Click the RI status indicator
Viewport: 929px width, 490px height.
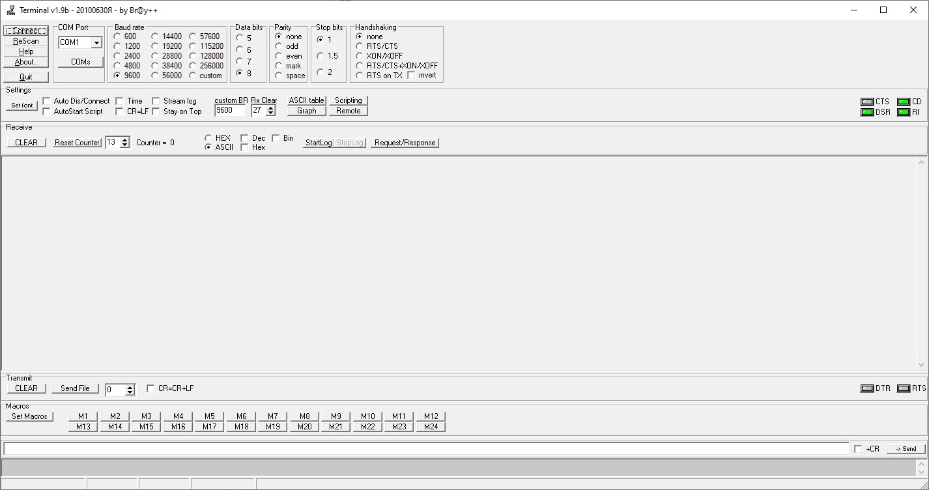coord(904,112)
